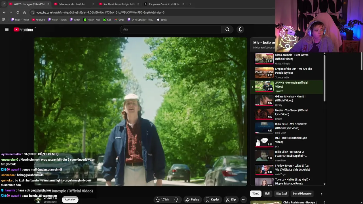Open more actions three-dot menu

click(x=244, y=199)
